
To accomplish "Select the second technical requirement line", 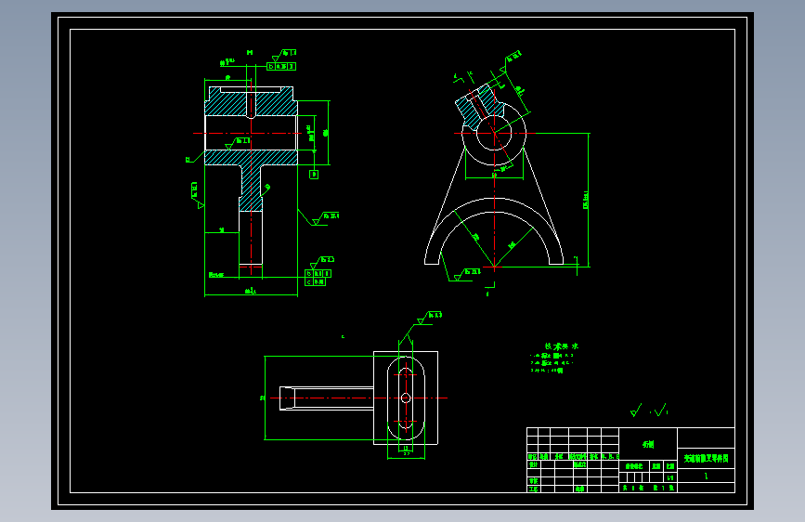I will pyautogui.click(x=552, y=363).
